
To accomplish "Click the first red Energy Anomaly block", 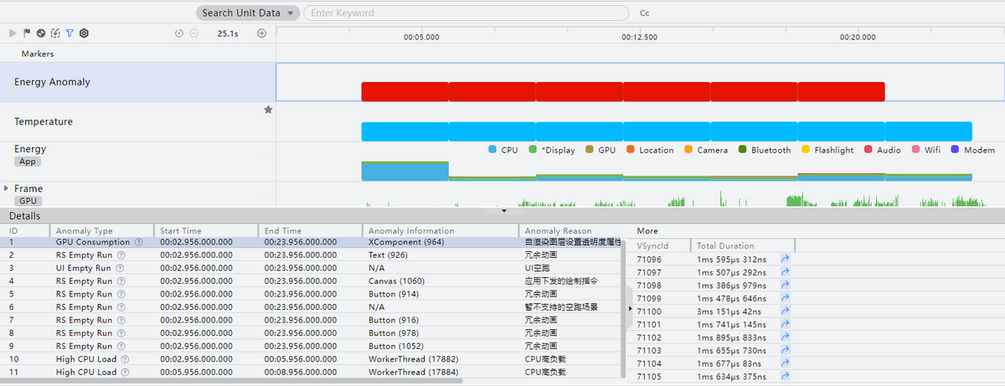I will click(405, 91).
